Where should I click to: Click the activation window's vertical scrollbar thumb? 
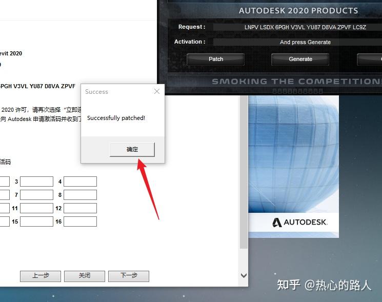click(244, 172)
